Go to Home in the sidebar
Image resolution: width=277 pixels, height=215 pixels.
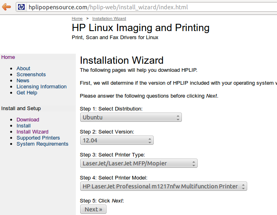(8, 57)
